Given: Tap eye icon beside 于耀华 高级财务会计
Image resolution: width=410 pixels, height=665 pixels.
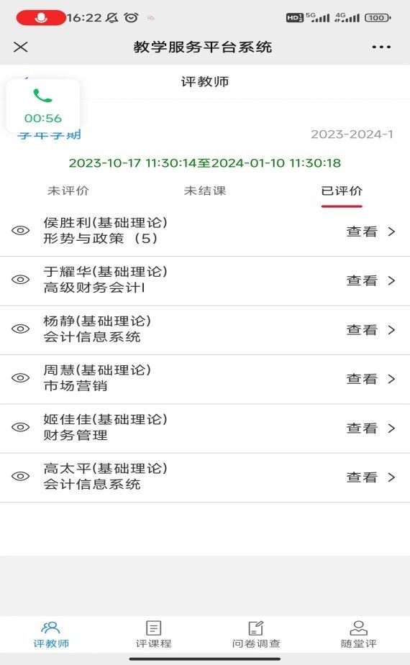Looking at the screenshot, I should click(x=20, y=280).
